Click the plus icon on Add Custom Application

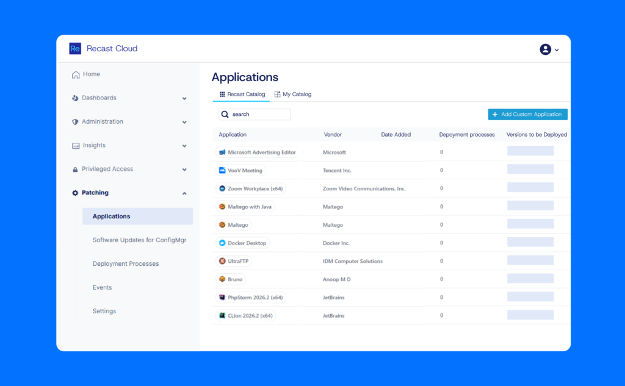click(494, 114)
